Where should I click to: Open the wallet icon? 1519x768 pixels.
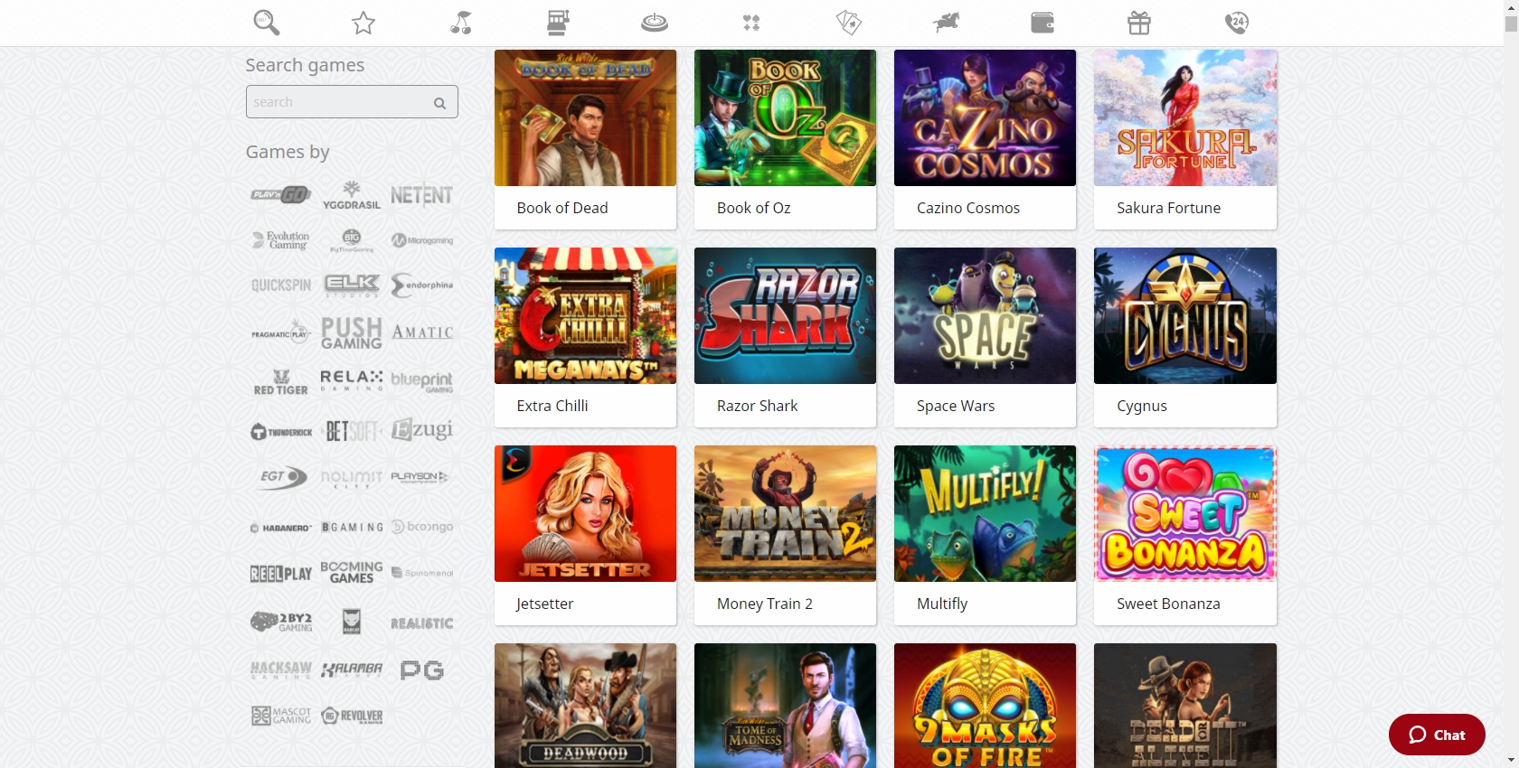(x=1043, y=23)
